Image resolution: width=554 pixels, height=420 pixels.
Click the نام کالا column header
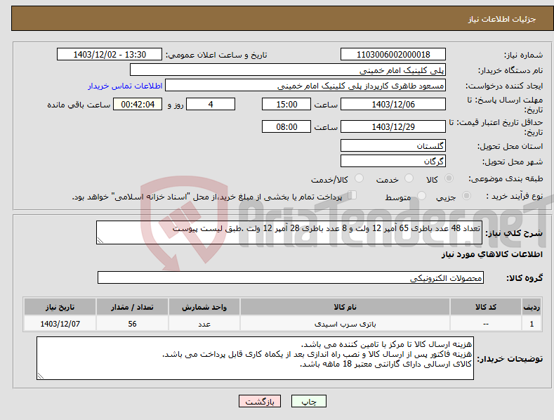345,307
